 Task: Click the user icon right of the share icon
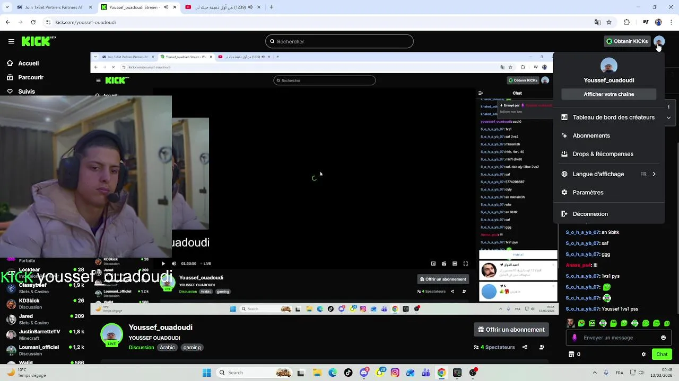[x=542, y=348]
